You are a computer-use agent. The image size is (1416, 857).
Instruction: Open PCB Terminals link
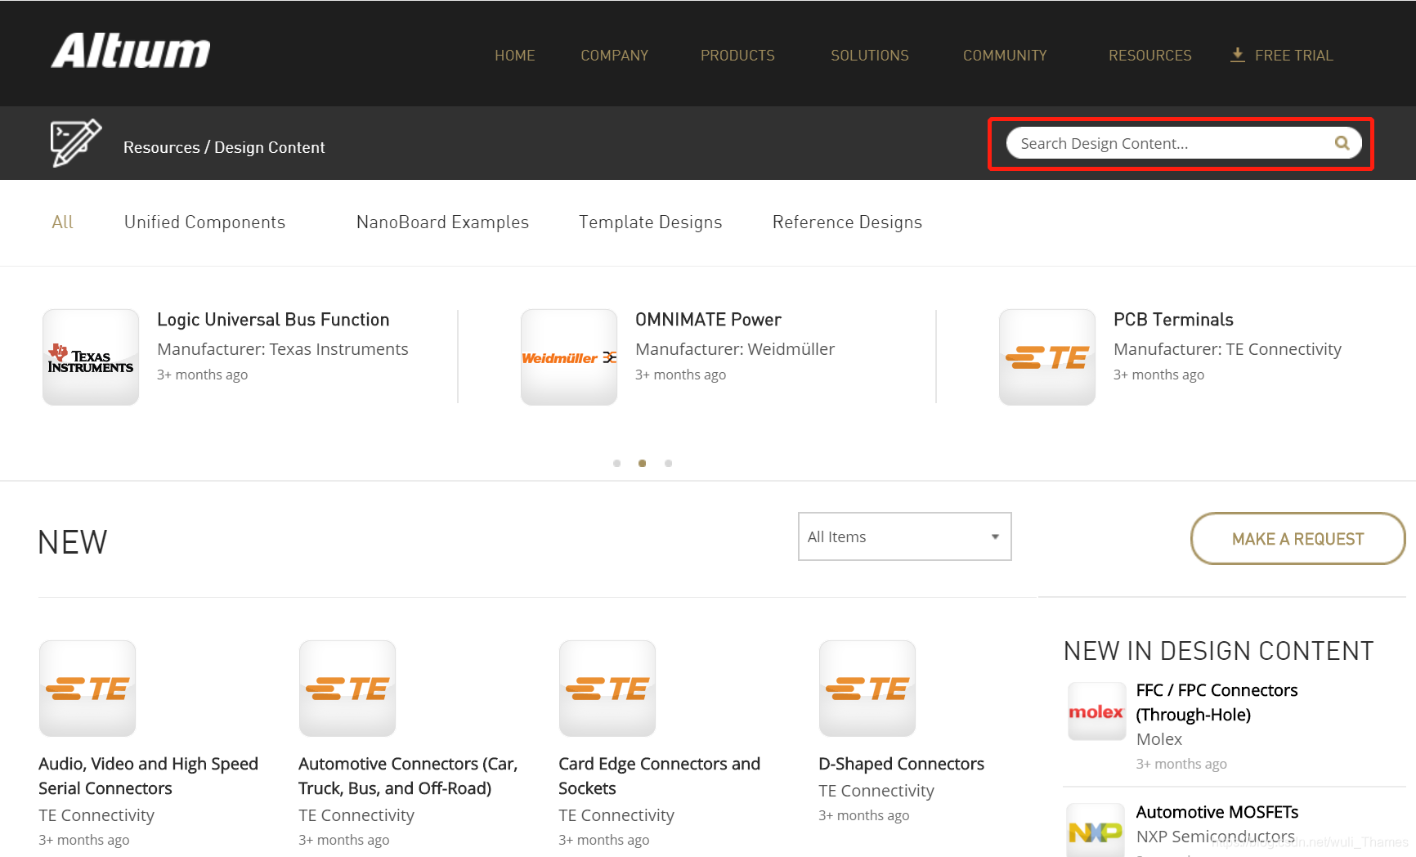coord(1173,320)
